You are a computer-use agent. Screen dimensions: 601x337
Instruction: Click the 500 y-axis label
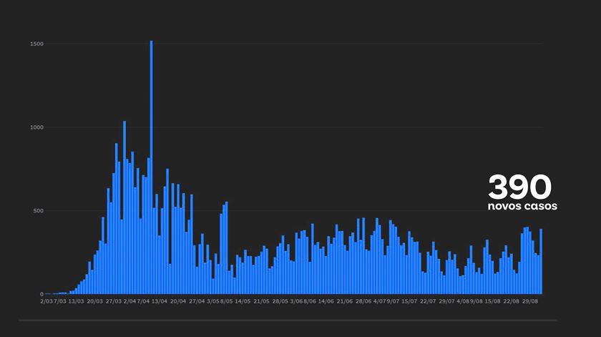[x=38, y=211]
